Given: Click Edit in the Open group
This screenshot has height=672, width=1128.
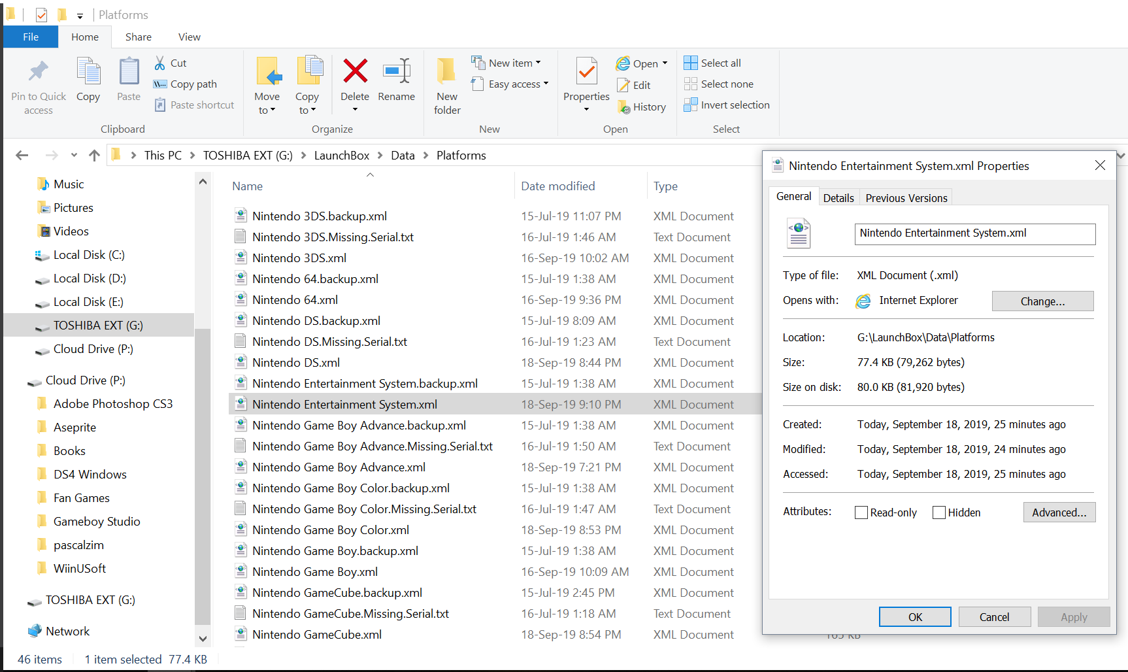Looking at the screenshot, I should [634, 86].
